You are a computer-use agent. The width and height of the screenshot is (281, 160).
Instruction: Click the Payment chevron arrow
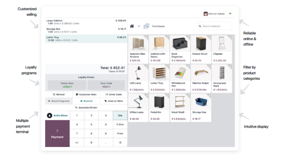tap(57, 130)
